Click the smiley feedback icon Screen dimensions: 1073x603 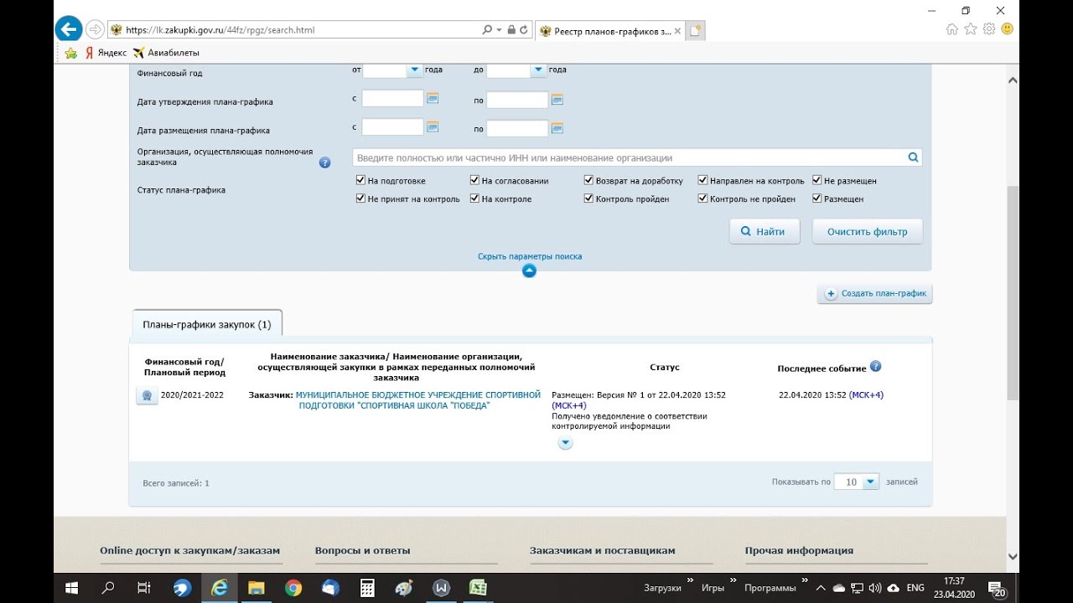click(1007, 29)
